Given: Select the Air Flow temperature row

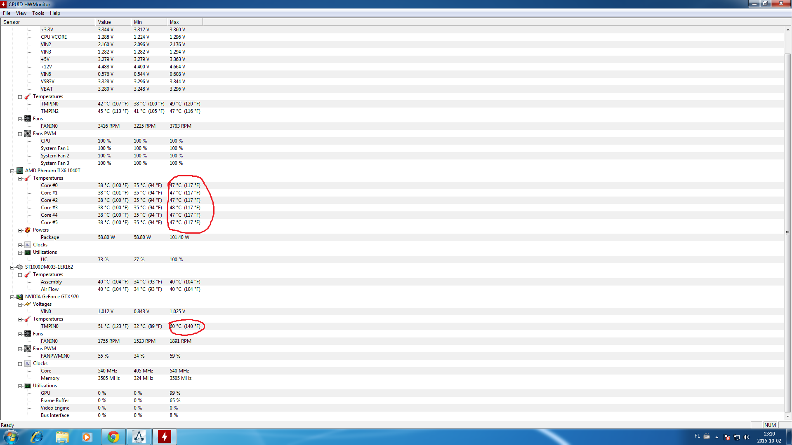Looking at the screenshot, I should (x=392, y=289).
